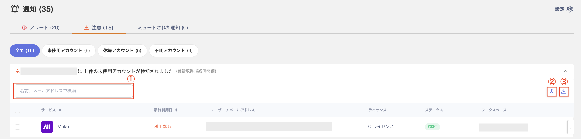Select the 全て (15) filter
The width and height of the screenshot is (581, 139).
(x=25, y=51)
